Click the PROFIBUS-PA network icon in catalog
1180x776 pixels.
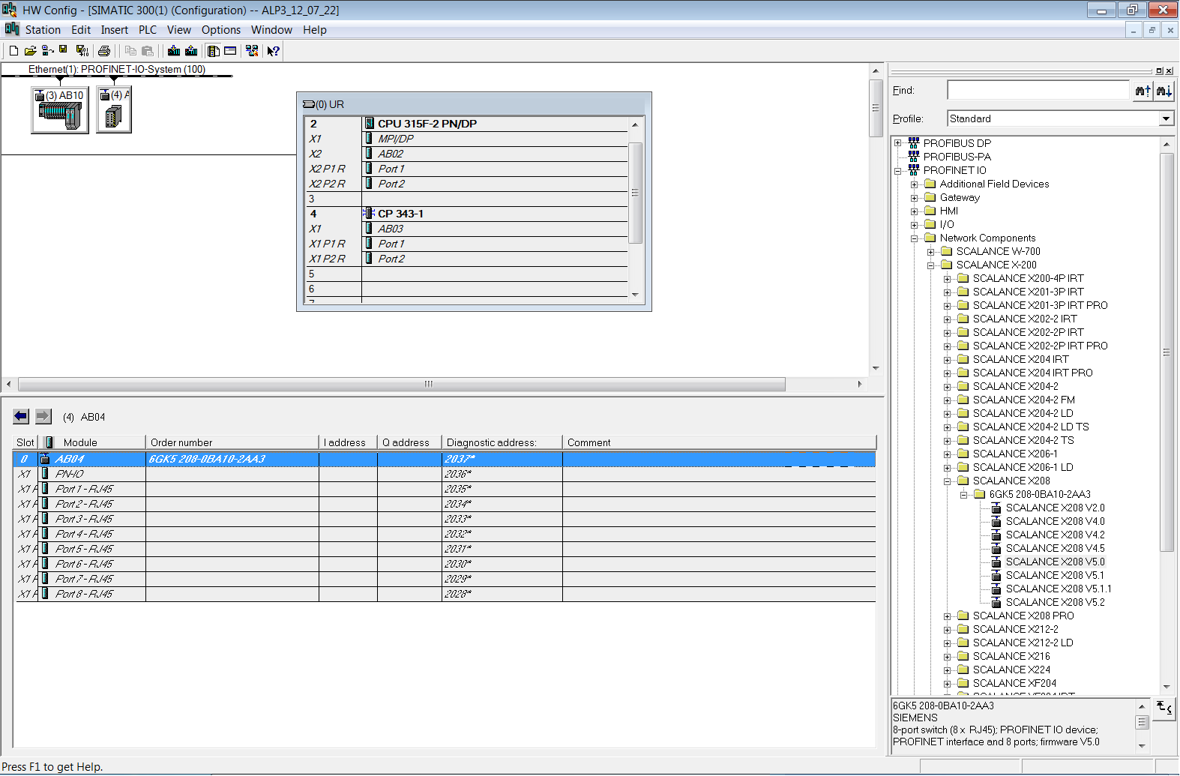point(914,157)
